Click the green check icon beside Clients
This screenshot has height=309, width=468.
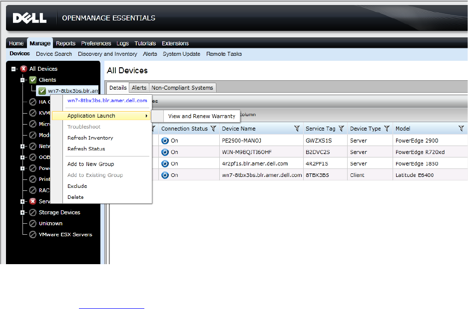pyautogui.click(x=33, y=80)
